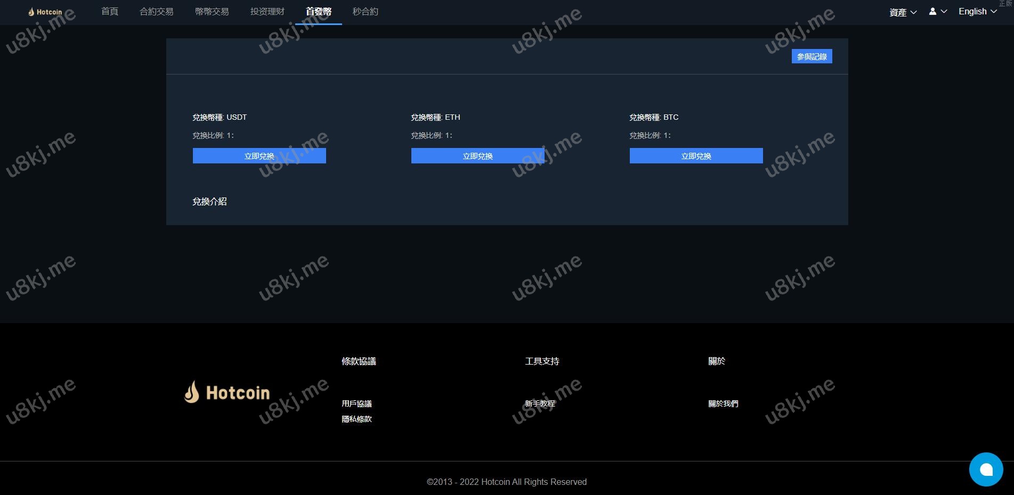Click the 參與記錄 participation records button
The width and height of the screenshot is (1014, 495).
click(812, 56)
